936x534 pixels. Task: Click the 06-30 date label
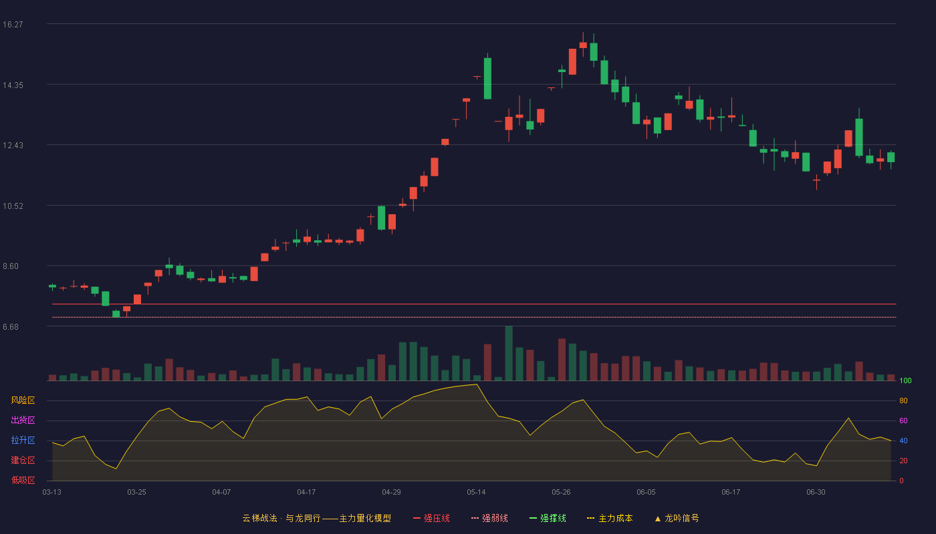click(x=816, y=492)
